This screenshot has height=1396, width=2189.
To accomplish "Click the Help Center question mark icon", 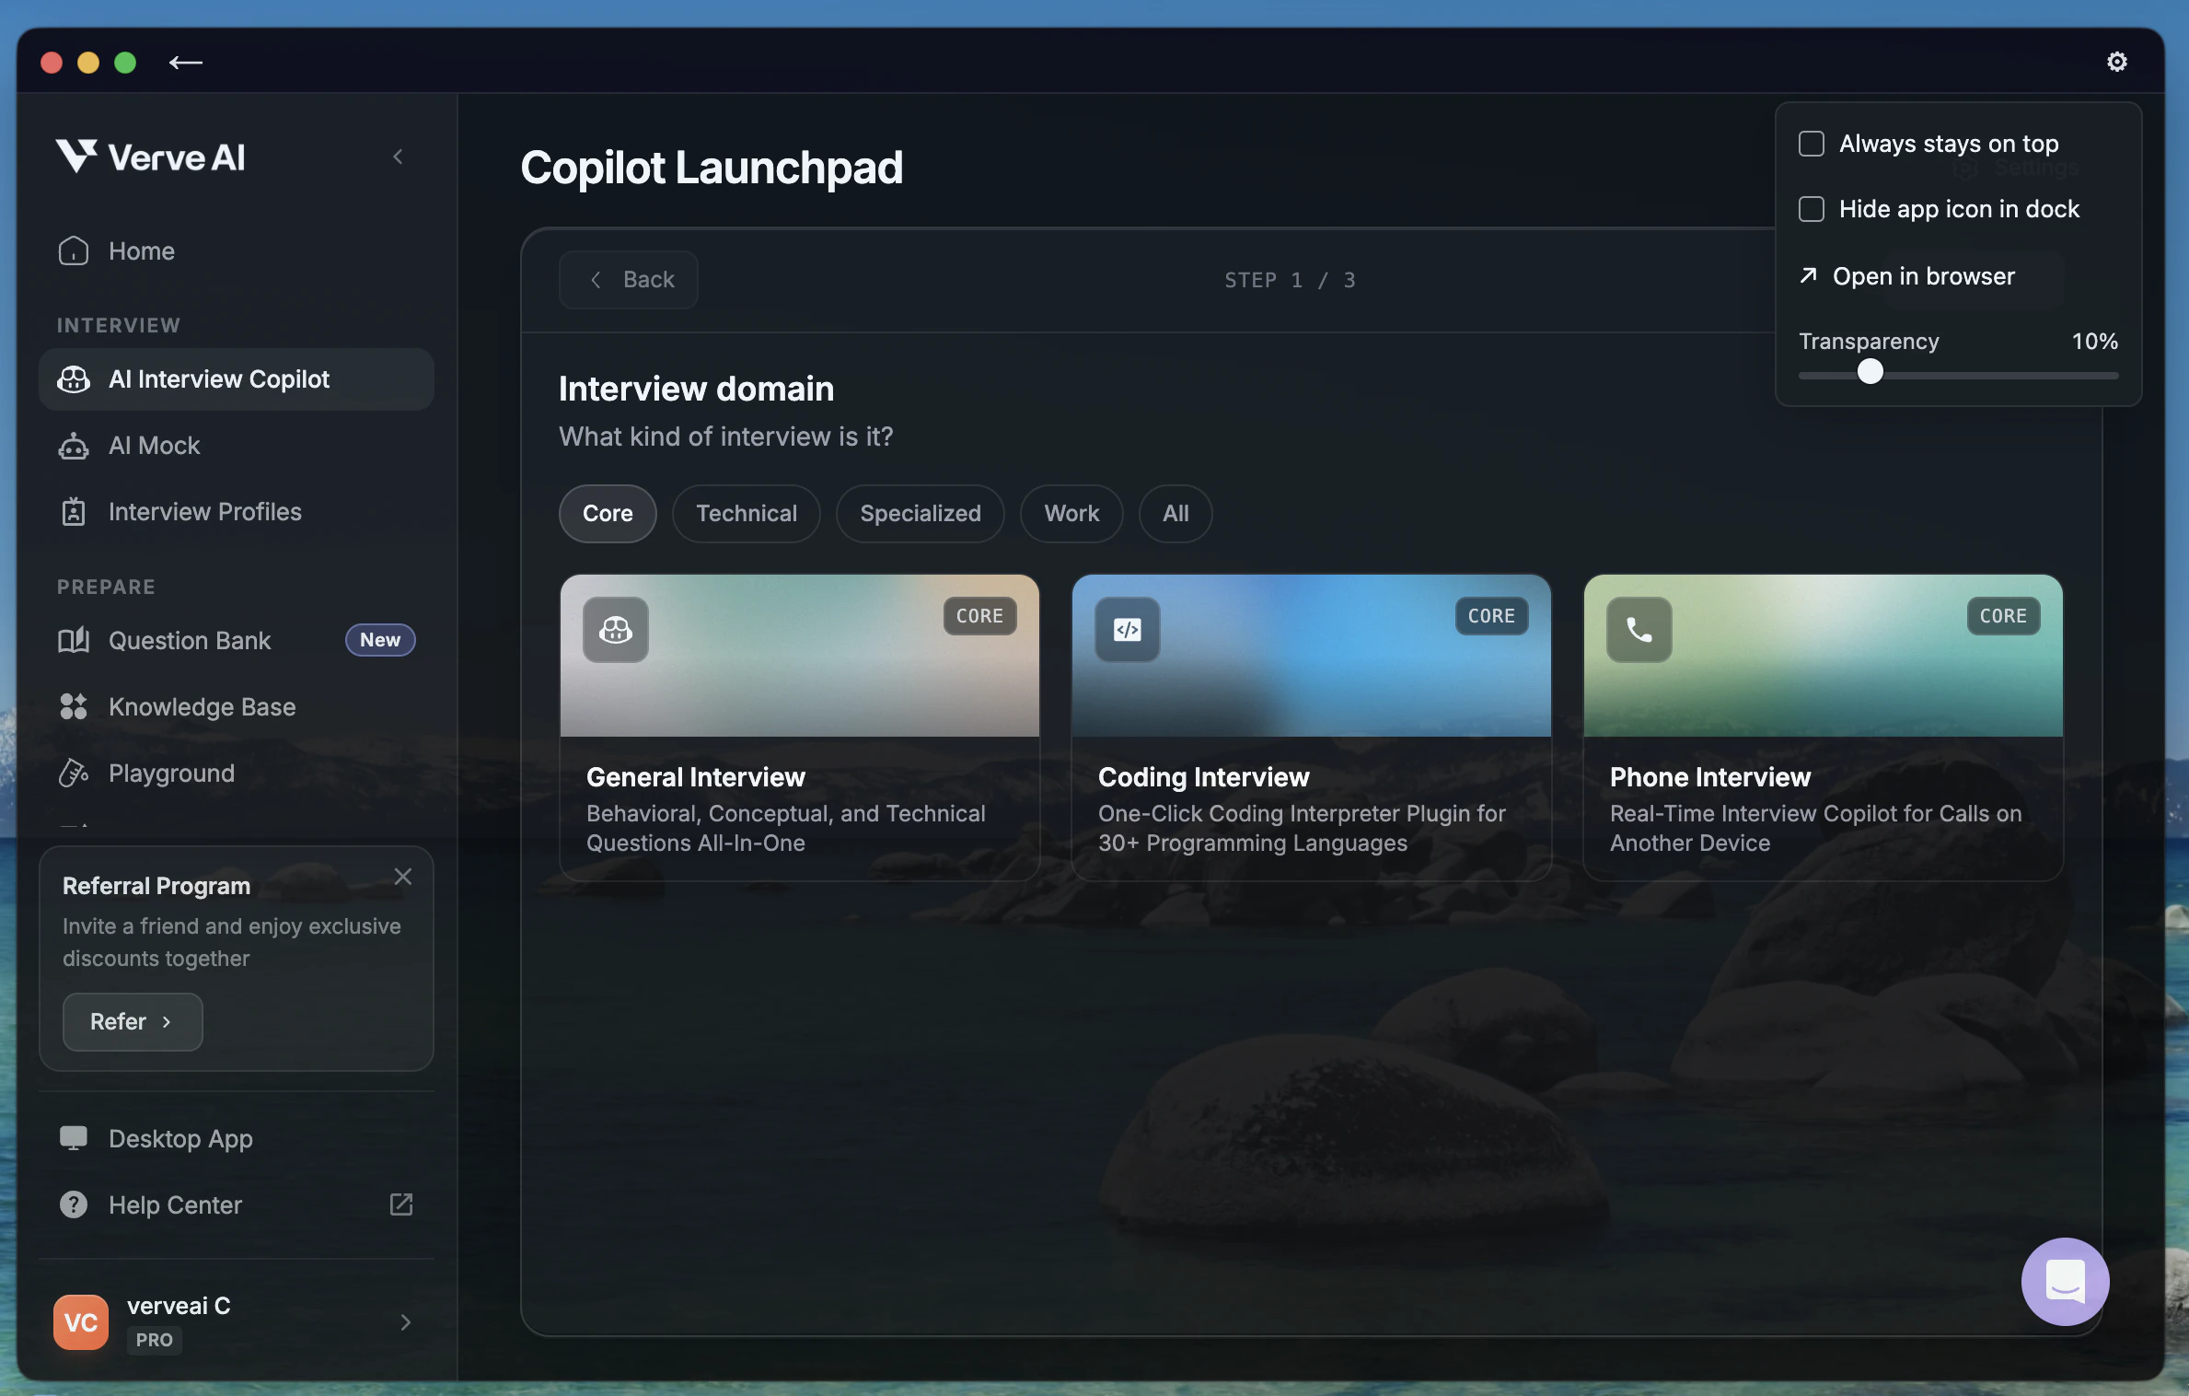I will coord(74,1204).
